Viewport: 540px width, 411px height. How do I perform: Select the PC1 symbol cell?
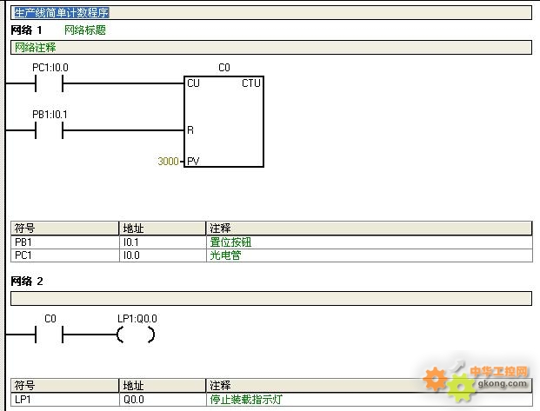(64, 255)
